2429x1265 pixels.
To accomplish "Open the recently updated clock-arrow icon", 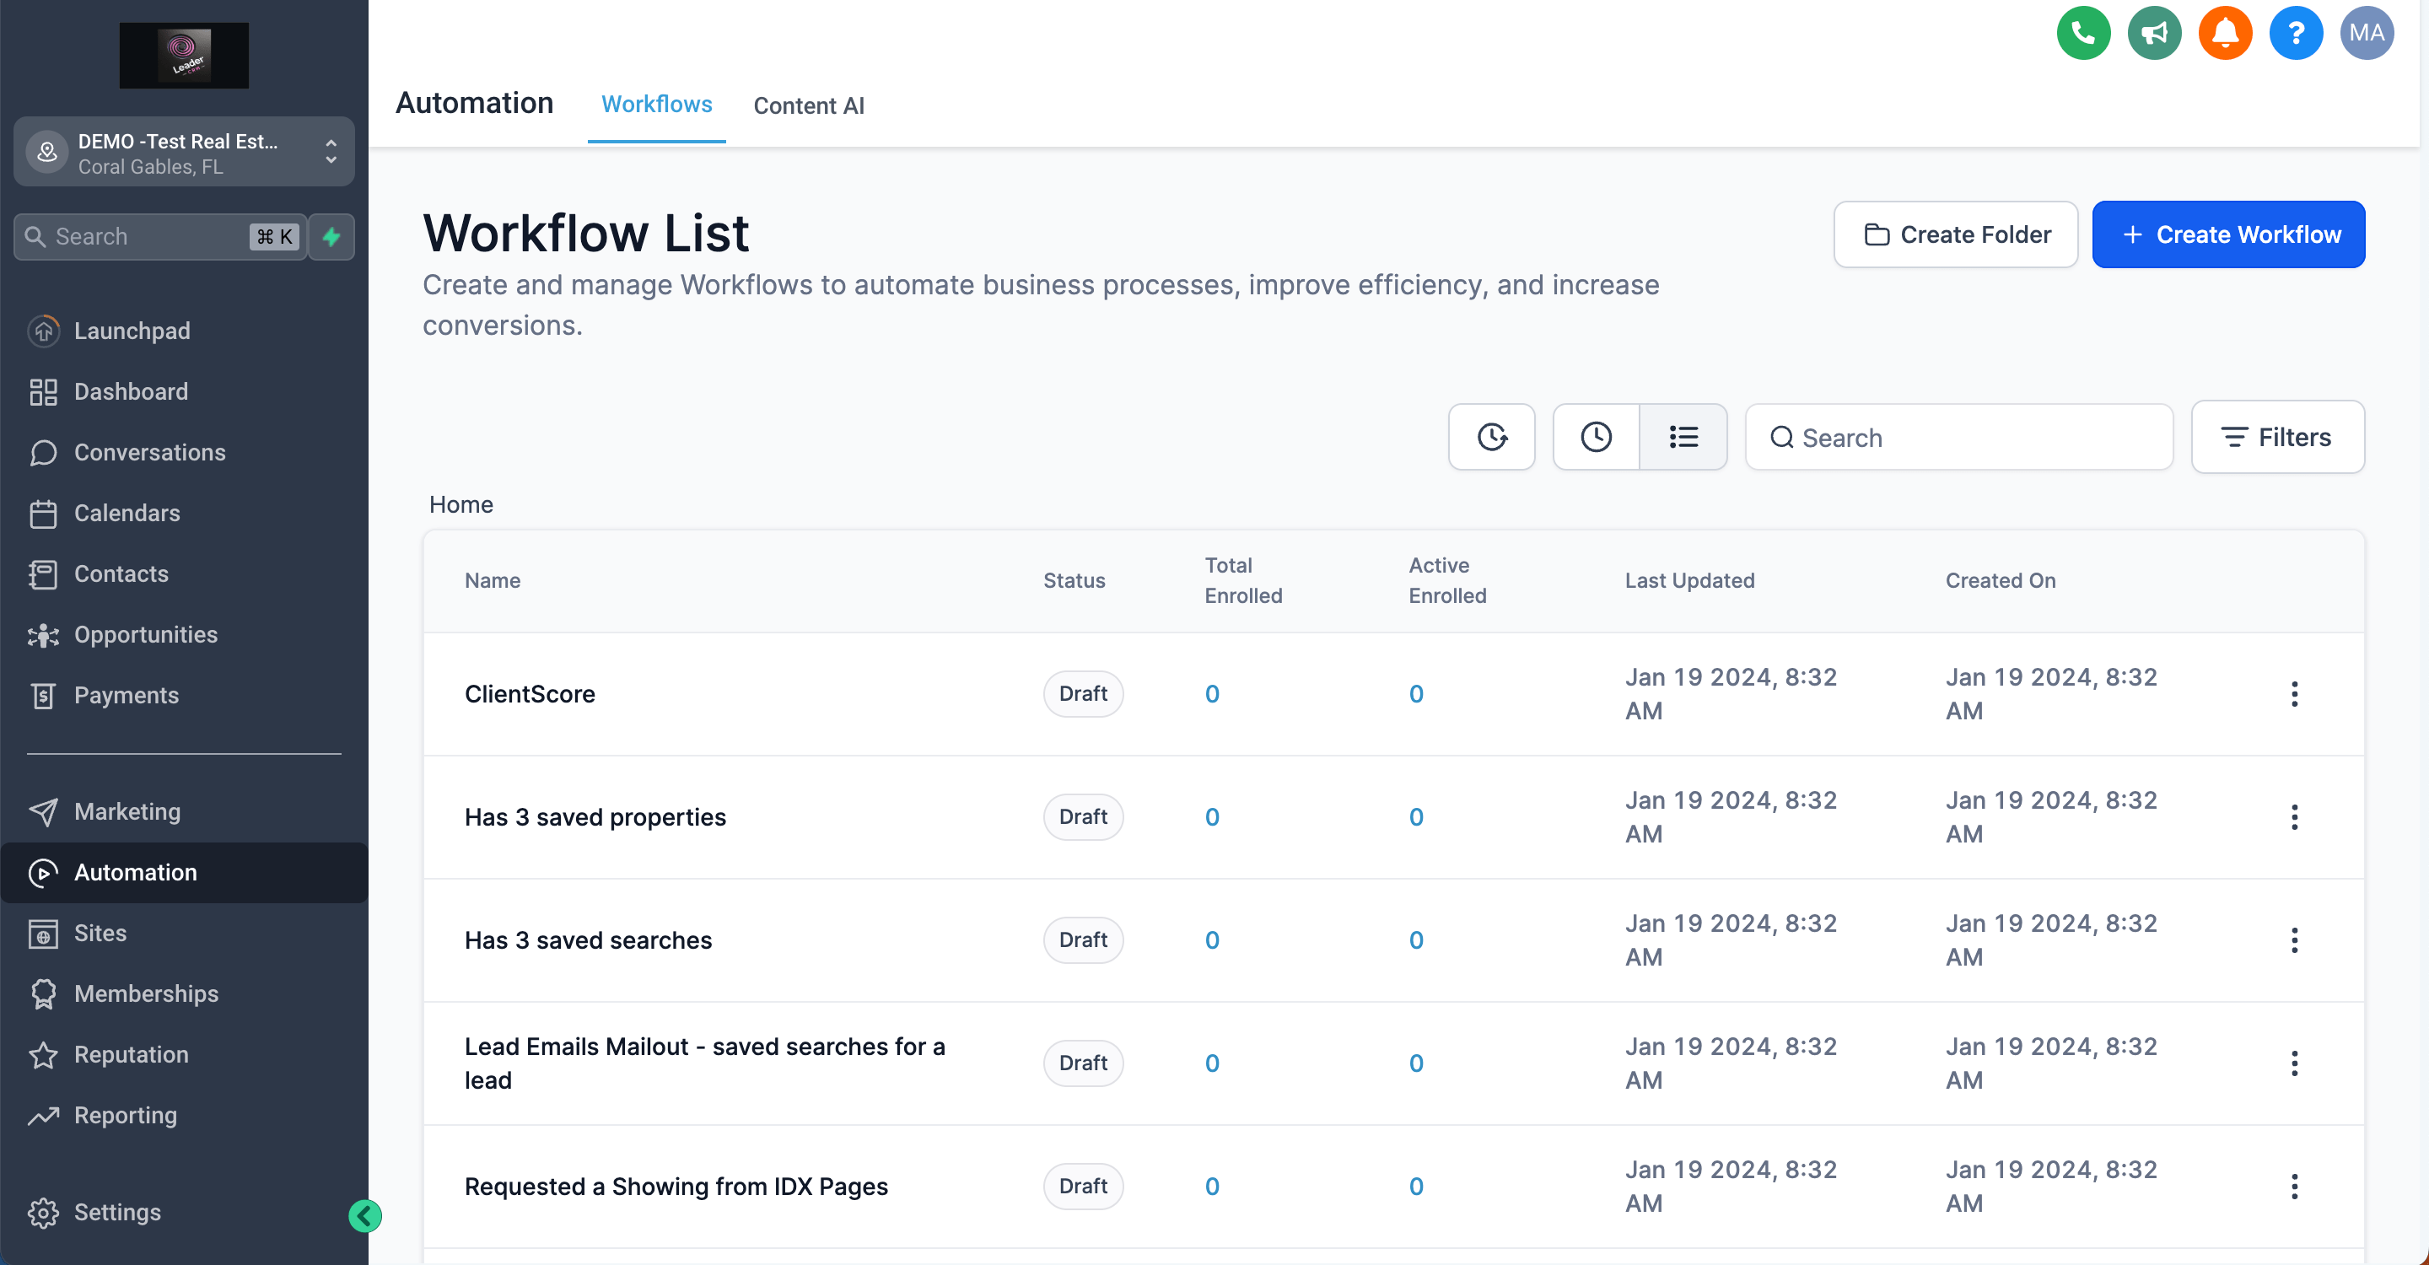I will (x=1492, y=437).
